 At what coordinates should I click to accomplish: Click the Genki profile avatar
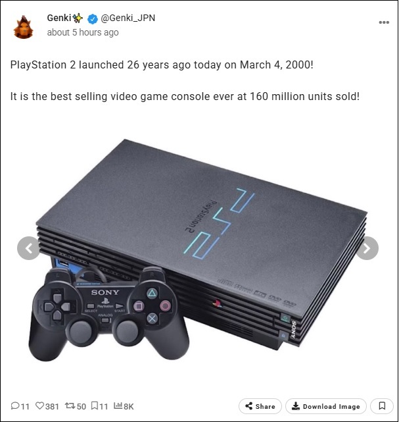(x=23, y=27)
